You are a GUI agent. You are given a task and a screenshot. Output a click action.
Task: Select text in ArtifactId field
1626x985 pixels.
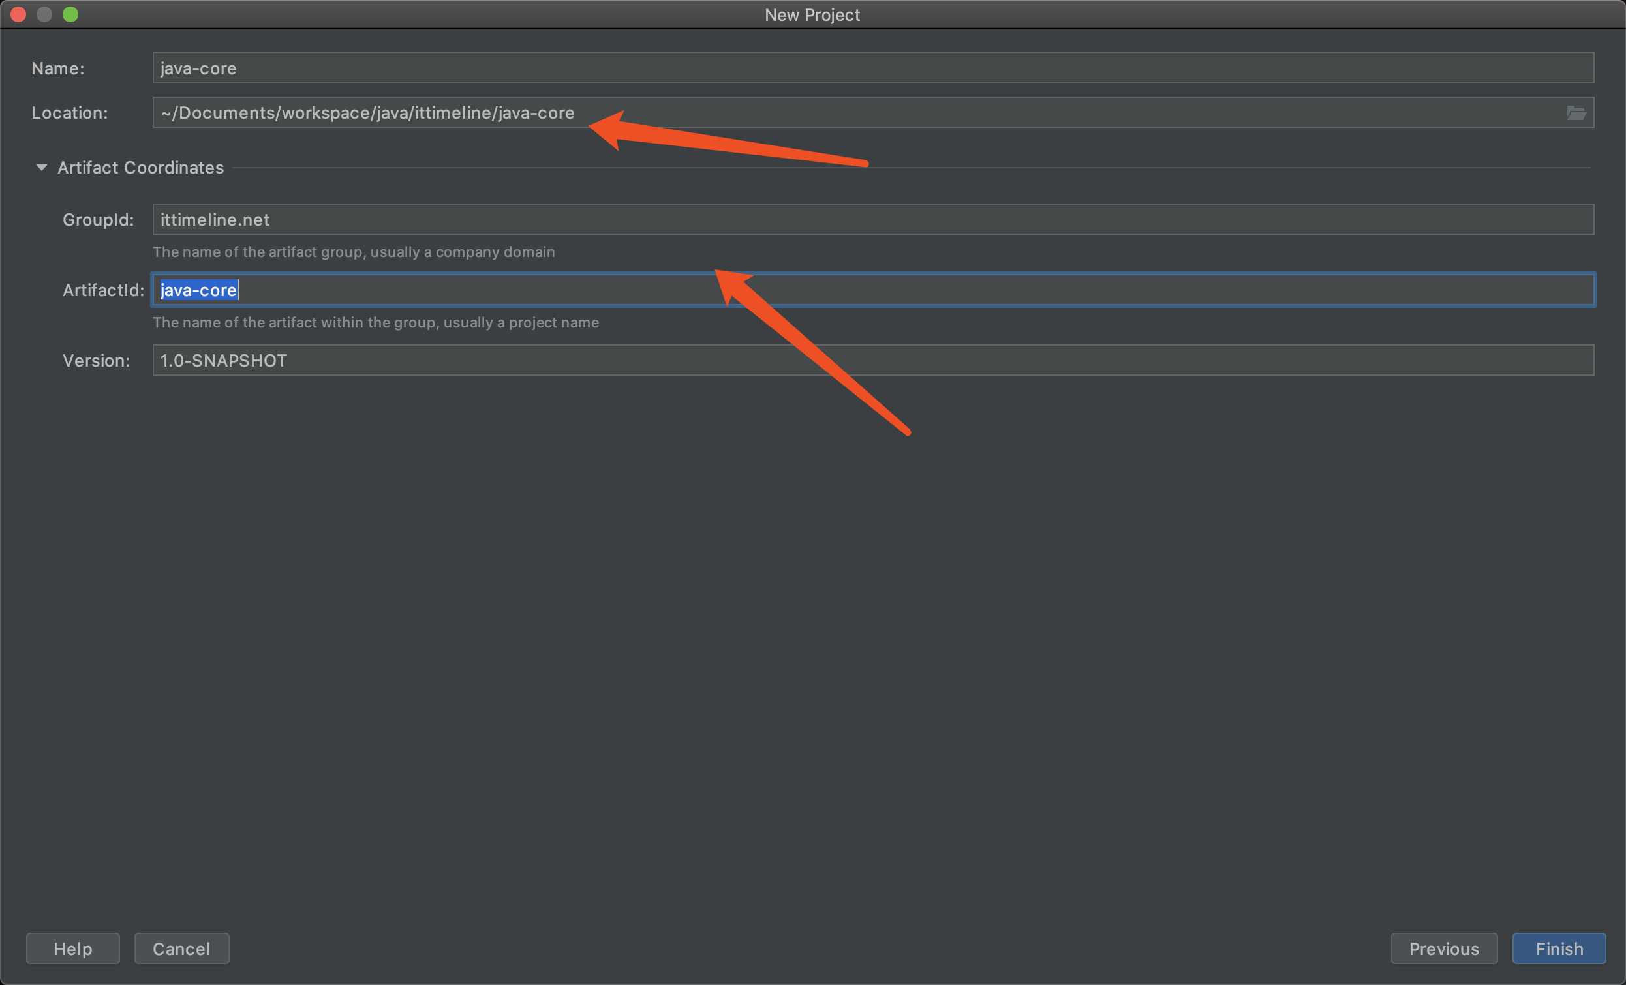pyautogui.click(x=198, y=289)
